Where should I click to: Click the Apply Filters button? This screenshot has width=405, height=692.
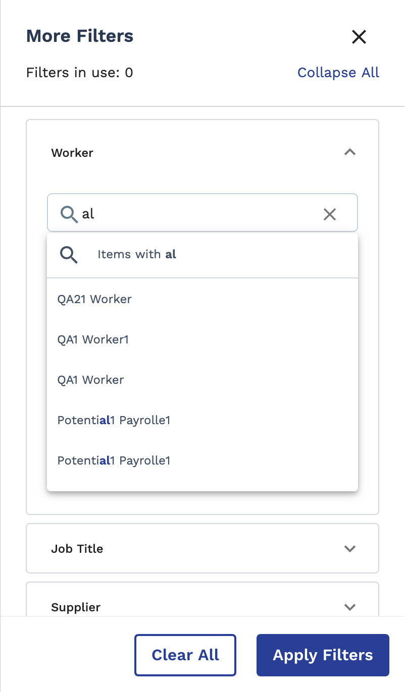click(323, 655)
